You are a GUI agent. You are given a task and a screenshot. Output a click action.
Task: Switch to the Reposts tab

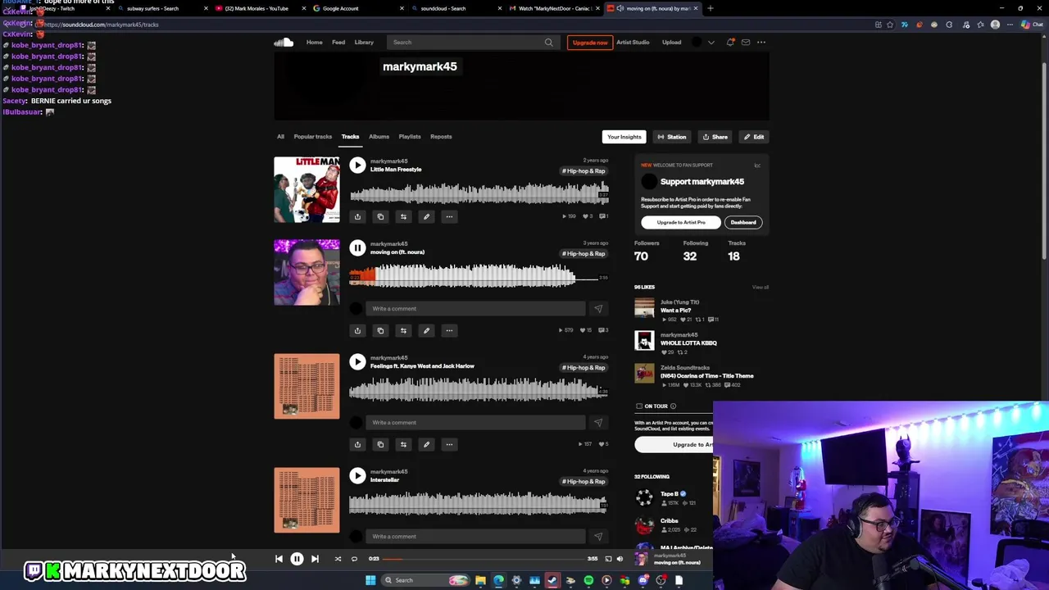pos(441,137)
